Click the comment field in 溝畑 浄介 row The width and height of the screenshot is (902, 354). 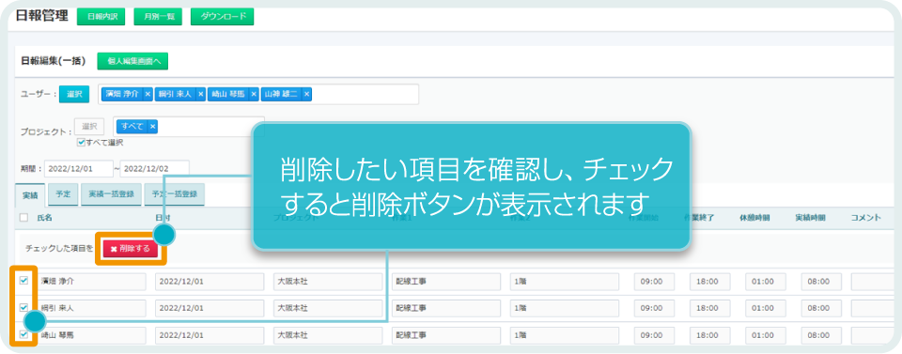[x=873, y=282]
